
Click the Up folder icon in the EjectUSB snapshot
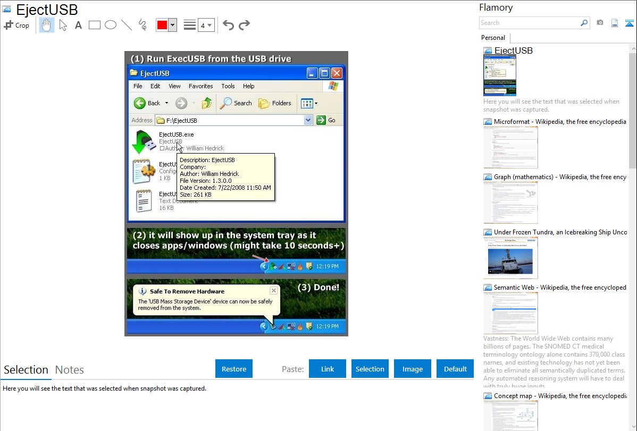click(207, 103)
